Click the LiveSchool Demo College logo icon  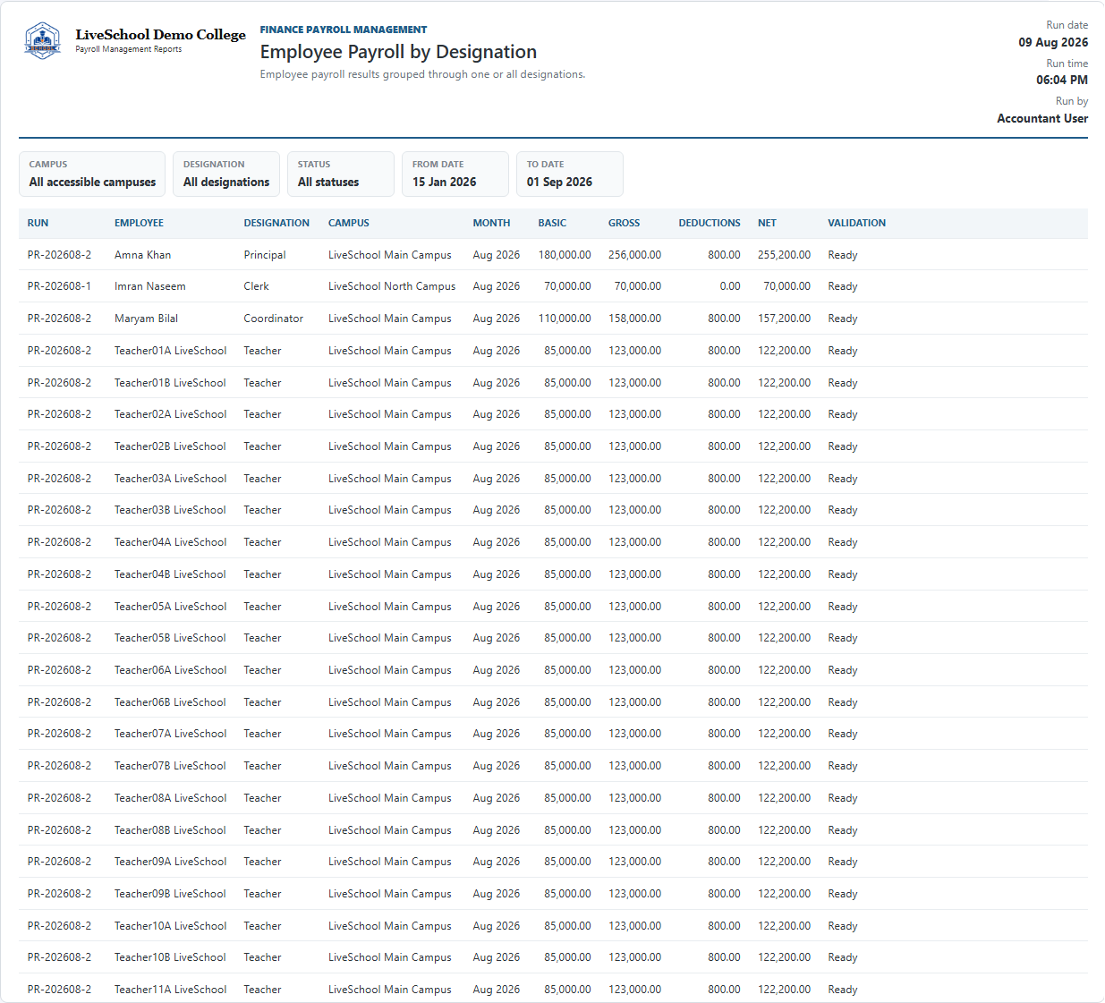coord(42,41)
